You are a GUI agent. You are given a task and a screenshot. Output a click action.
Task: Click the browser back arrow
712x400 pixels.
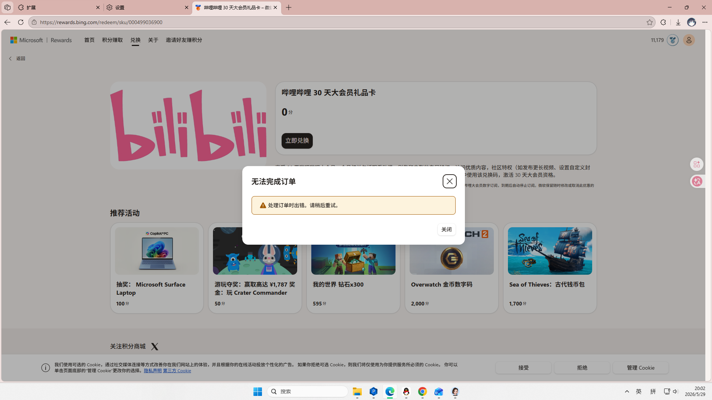coord(7,22)
